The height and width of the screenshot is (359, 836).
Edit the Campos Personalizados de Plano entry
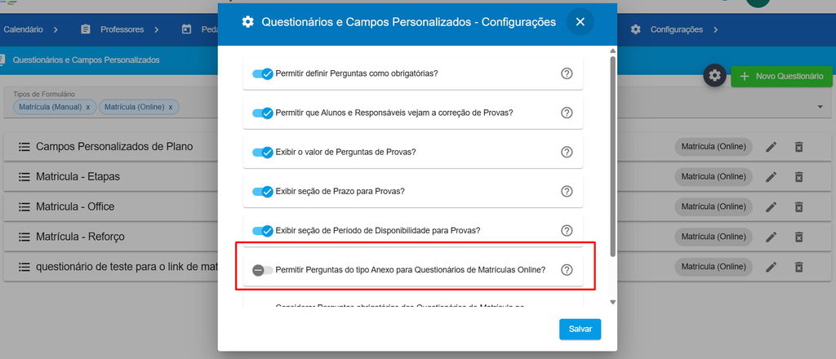pyautogui.click(x=771, y=147)
